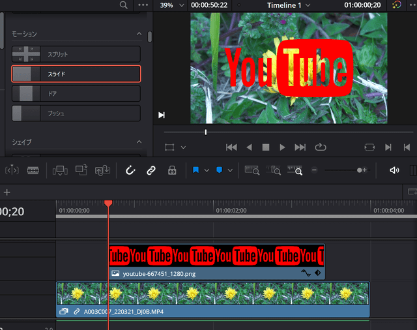Select the ドア transition
The width and height of the screenshot is (417, 330).
[76, 93]
